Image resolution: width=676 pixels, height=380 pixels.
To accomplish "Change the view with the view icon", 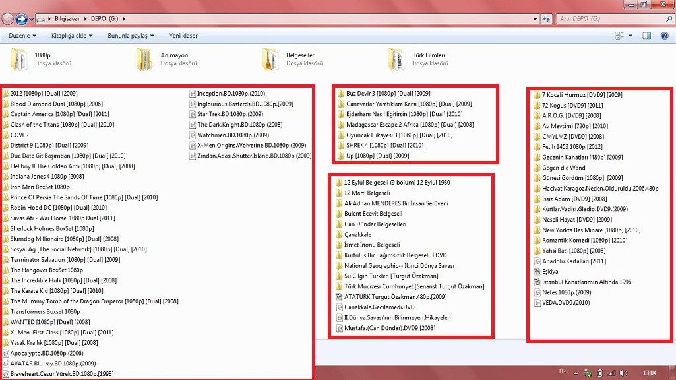I will pos(619,36).
